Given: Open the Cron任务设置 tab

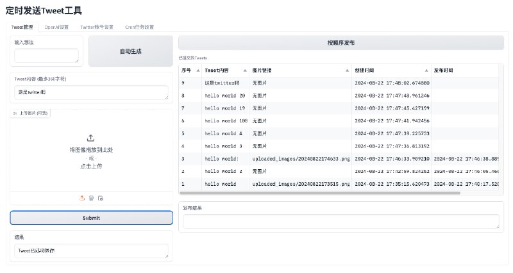Looking at the screenshot, I should click(x=139, y=27).
